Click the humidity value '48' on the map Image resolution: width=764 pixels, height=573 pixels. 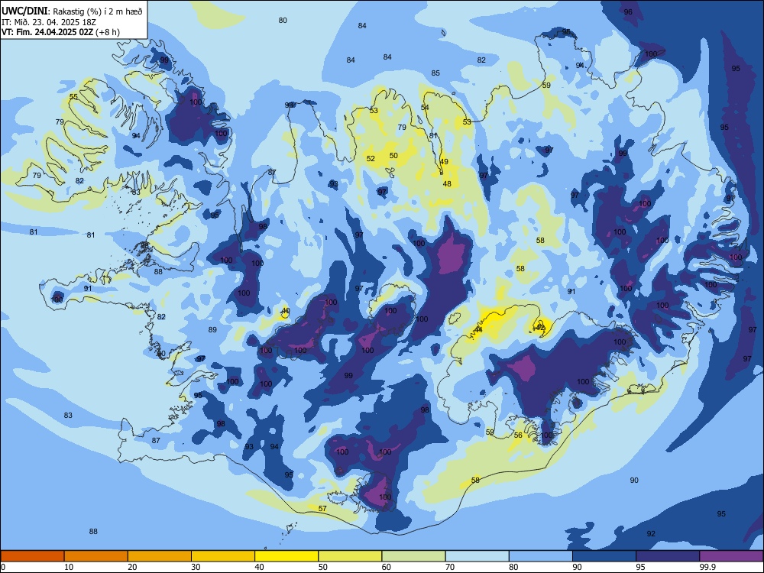coord(447,183)
